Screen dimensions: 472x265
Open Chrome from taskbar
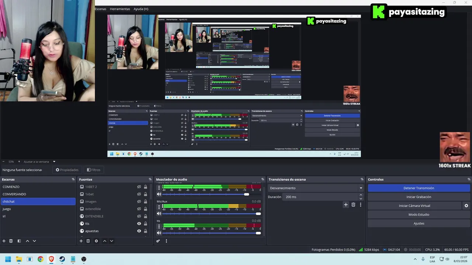tap(41, 259)
